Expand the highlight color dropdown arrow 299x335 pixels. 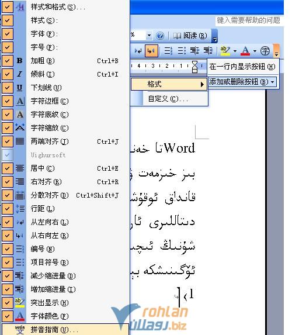click(235, 51)
